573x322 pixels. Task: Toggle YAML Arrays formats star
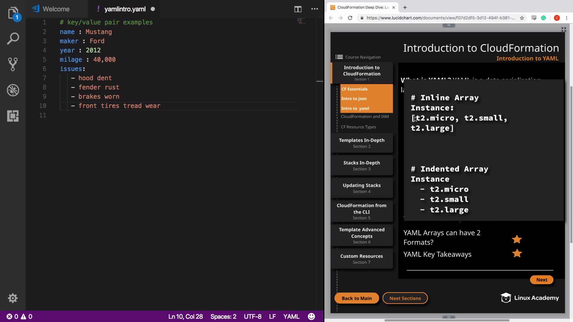click(x=517, y=239)
